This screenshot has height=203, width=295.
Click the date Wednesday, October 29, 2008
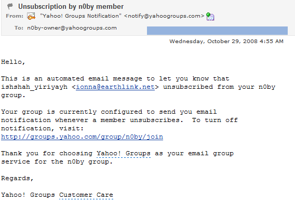point(213,42)
